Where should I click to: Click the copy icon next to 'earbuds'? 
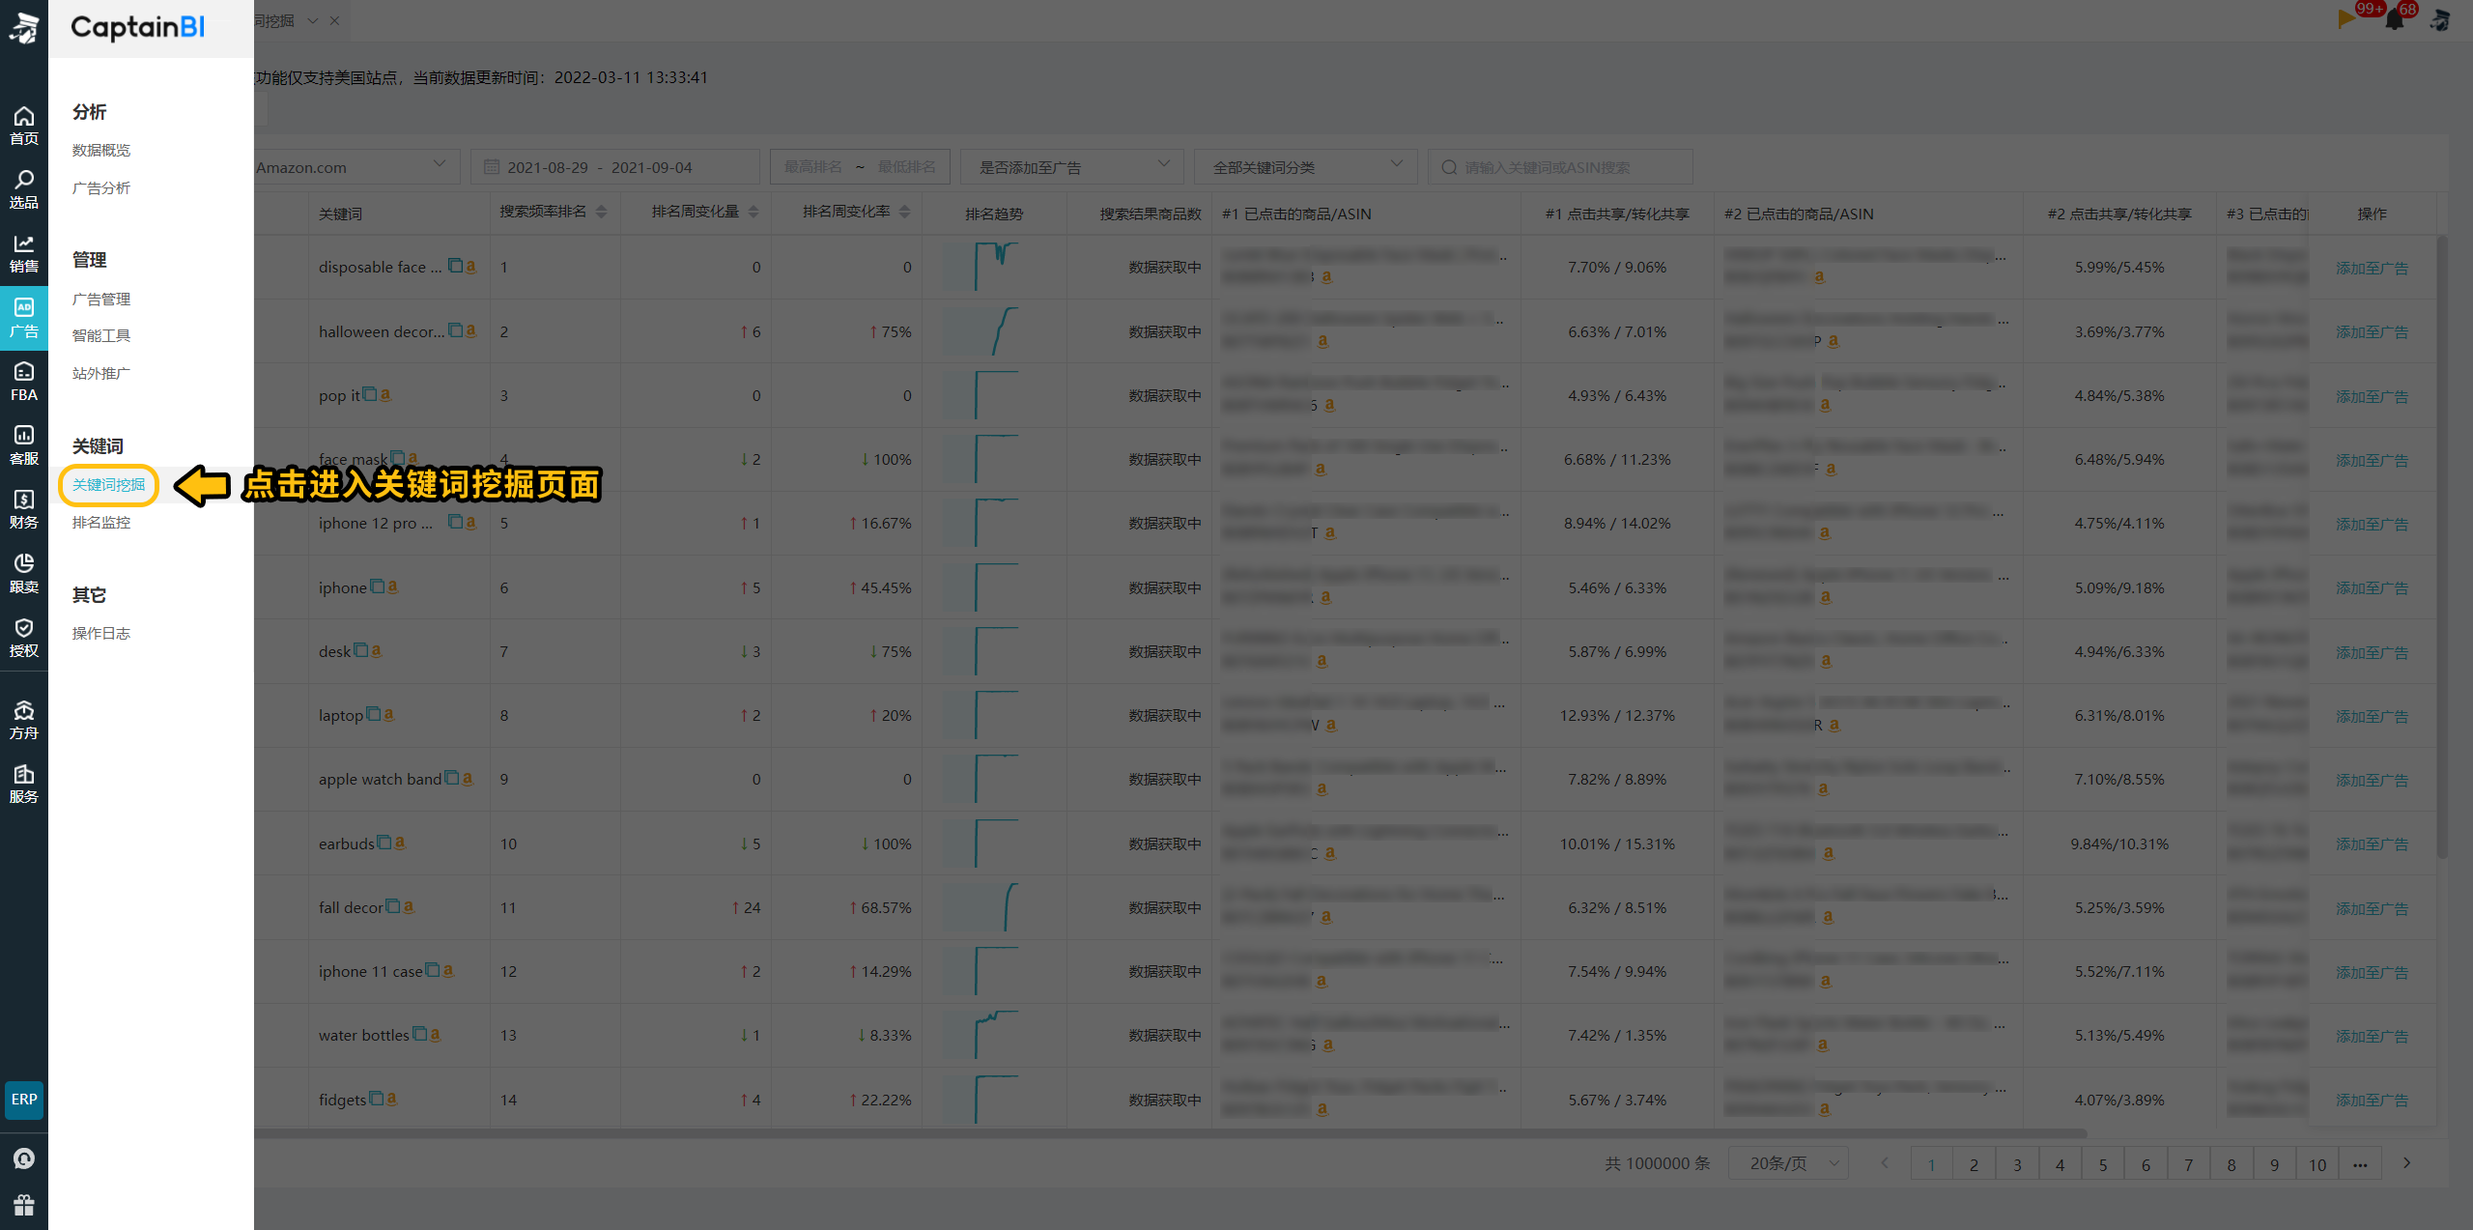[384, 843]
